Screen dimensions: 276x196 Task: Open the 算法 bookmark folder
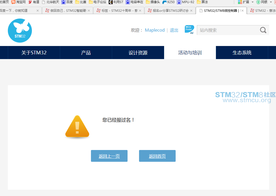[x=202, y=2]
